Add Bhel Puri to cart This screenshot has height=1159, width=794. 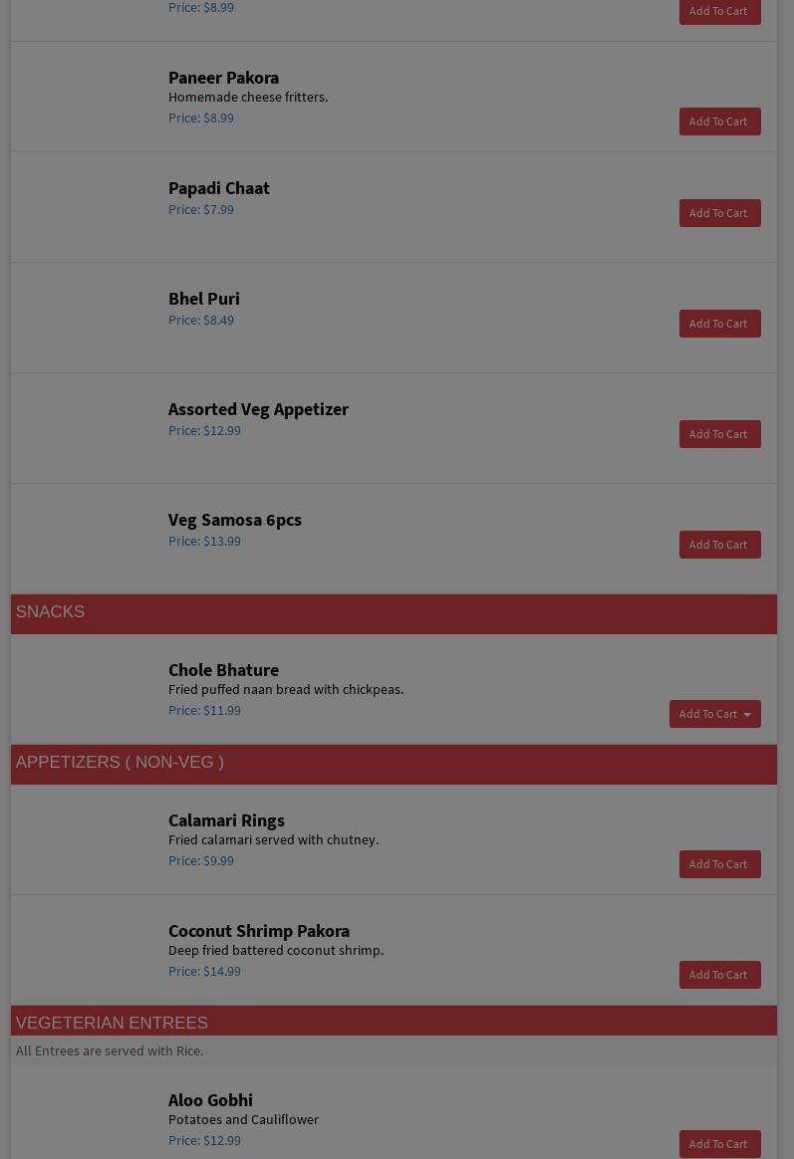(x=719, y=324)
